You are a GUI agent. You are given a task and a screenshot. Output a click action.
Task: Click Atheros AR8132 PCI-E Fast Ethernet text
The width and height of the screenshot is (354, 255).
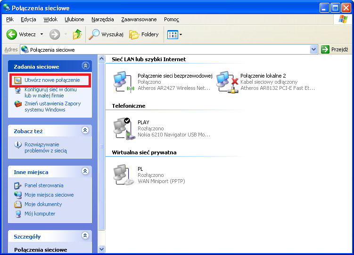coord(278,88)
